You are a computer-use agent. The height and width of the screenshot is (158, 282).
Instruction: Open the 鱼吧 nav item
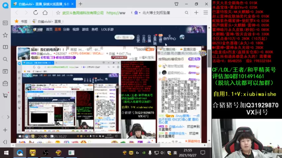(x=95, y=29)
